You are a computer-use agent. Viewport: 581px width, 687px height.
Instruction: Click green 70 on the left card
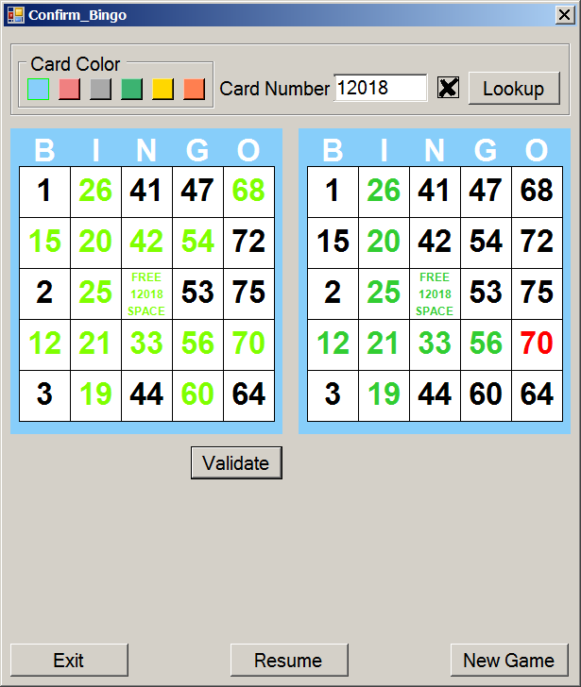pyautogui.click(x=249, y=344)
